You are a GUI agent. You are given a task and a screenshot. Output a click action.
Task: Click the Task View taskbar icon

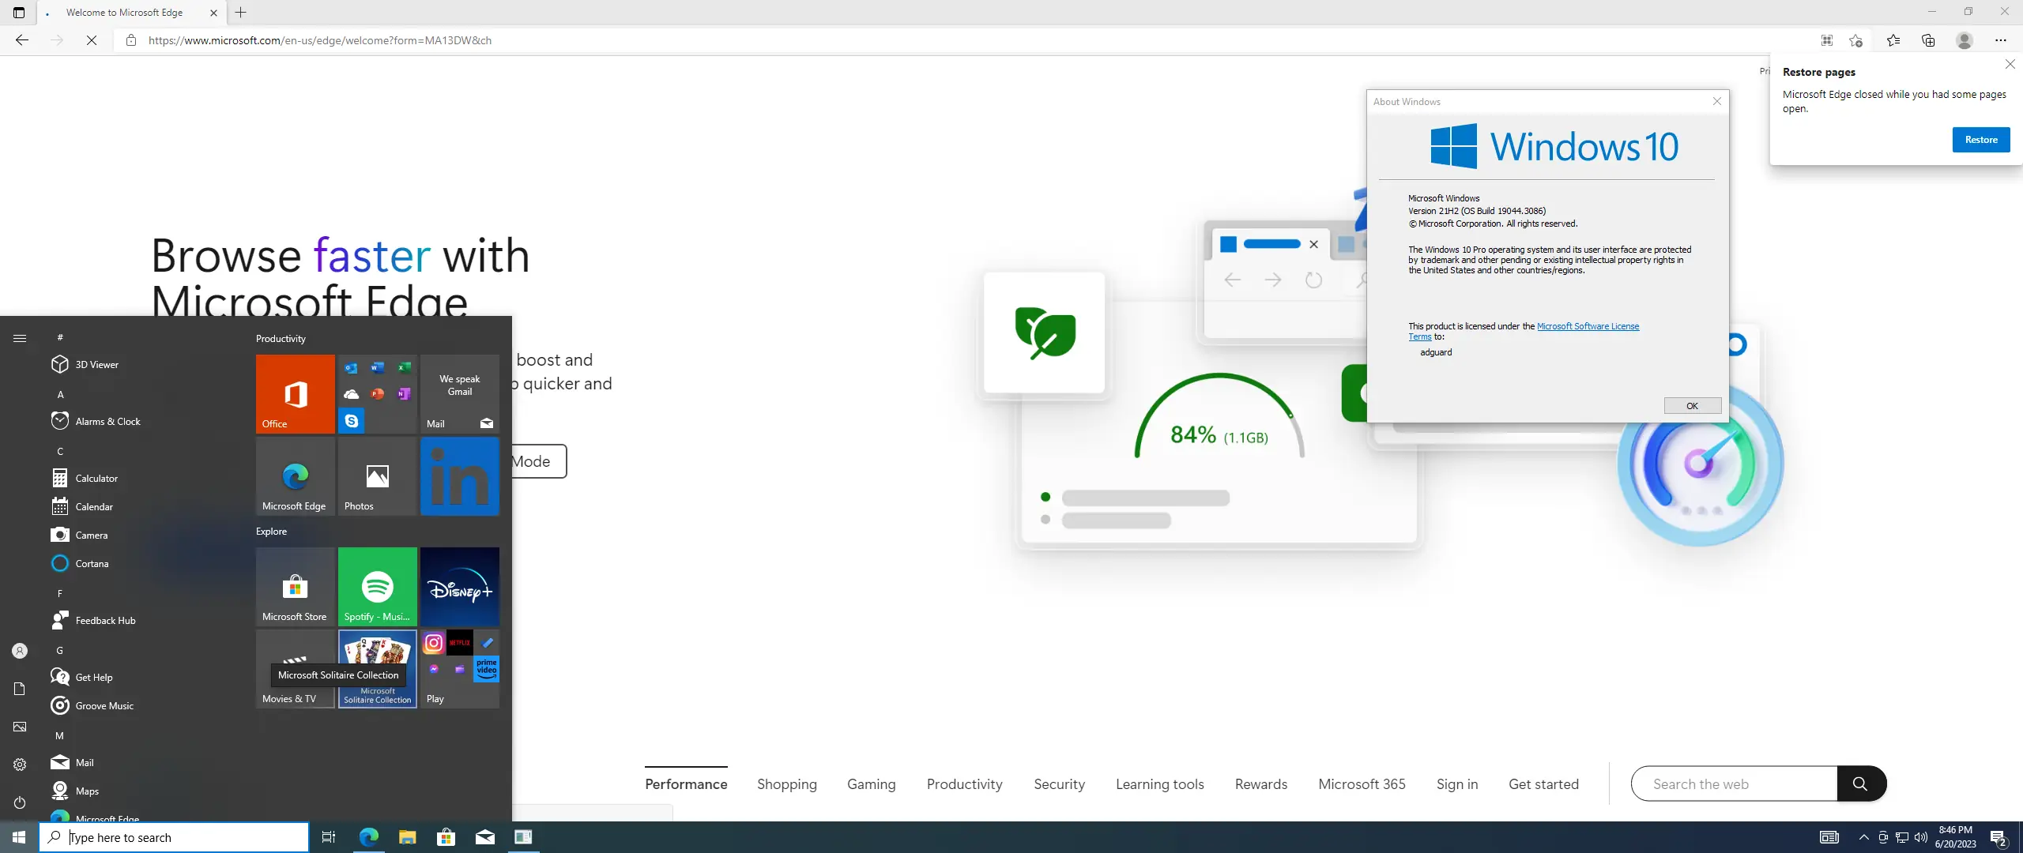(329, 837)
